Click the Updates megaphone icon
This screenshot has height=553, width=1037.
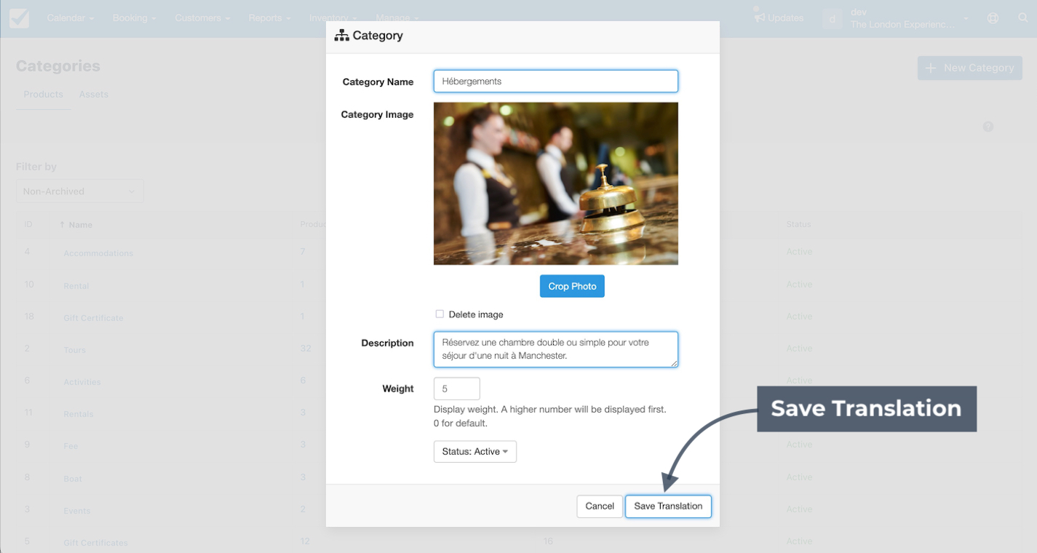tap(760, 17)
